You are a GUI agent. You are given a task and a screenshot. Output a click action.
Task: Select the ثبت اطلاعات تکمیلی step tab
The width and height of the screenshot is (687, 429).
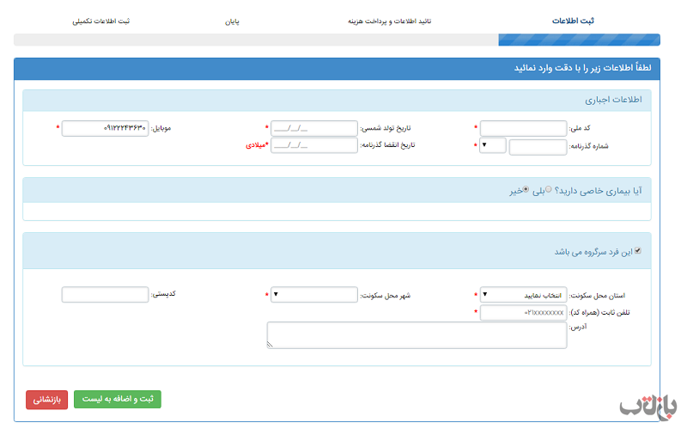pyautogui.click(x=100, y=21)
